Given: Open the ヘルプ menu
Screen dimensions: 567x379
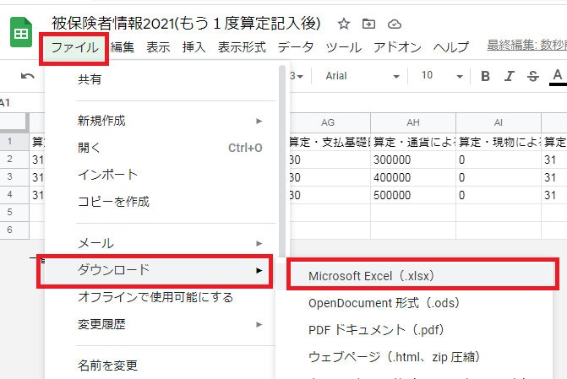Looking at the screenshot, I should point(451,47).
